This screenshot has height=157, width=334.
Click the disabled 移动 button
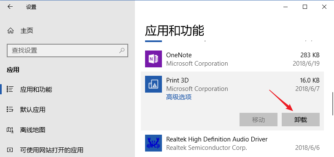coord(259,120)
